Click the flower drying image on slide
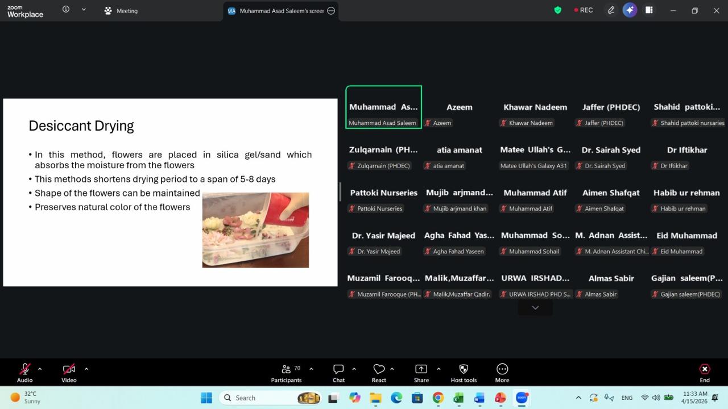The width and height of the screenshot is (728, 409). click(255, 230)
